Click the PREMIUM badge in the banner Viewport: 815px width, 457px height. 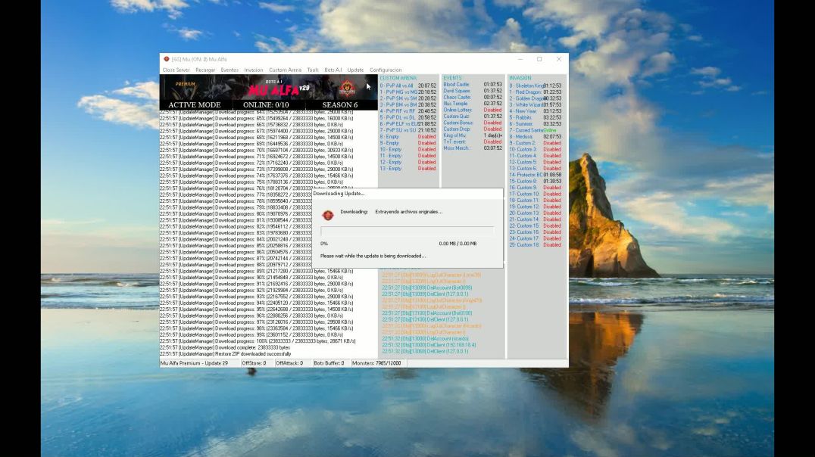click(185, 84)
